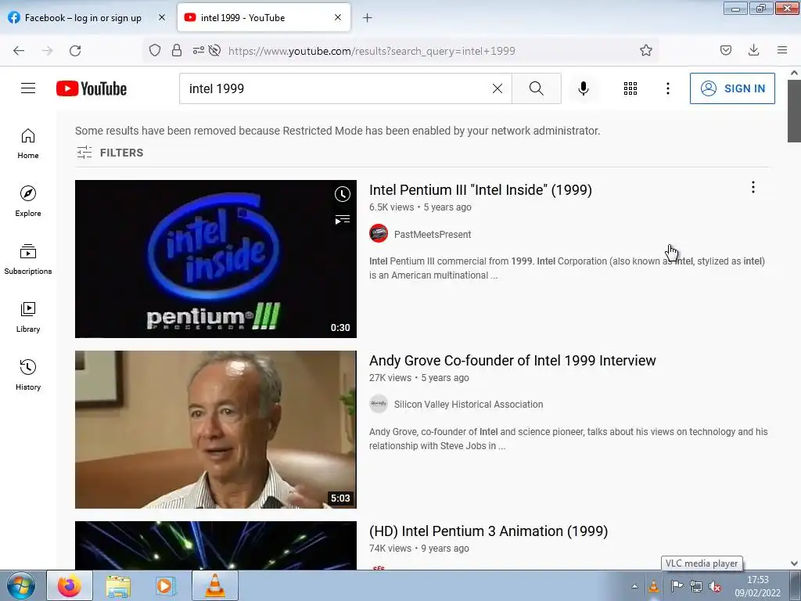
Task: Click PastMeetsPresent channel avatar
Action: 379,233
